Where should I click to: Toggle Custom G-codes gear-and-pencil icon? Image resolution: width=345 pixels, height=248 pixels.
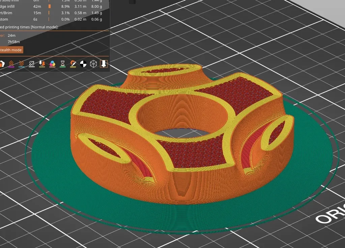point(73,64)
